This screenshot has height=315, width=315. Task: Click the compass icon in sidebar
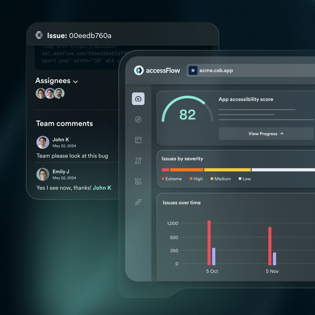[x=138, y=119]
